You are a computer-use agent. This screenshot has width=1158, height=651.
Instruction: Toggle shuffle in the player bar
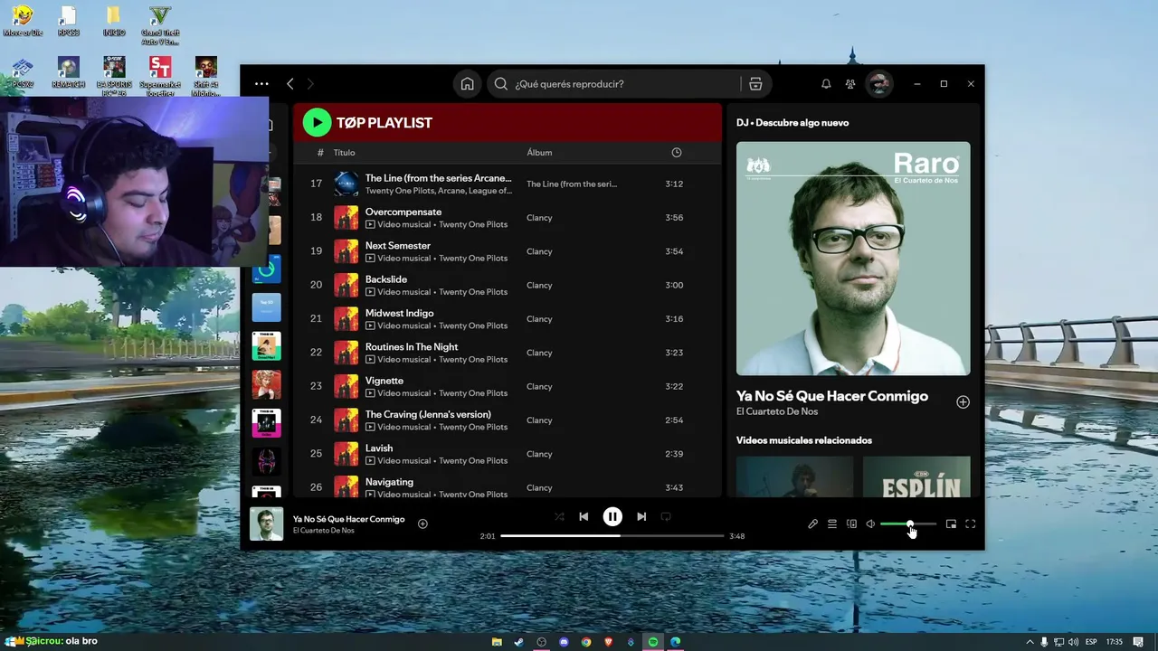tap(559, 516)
